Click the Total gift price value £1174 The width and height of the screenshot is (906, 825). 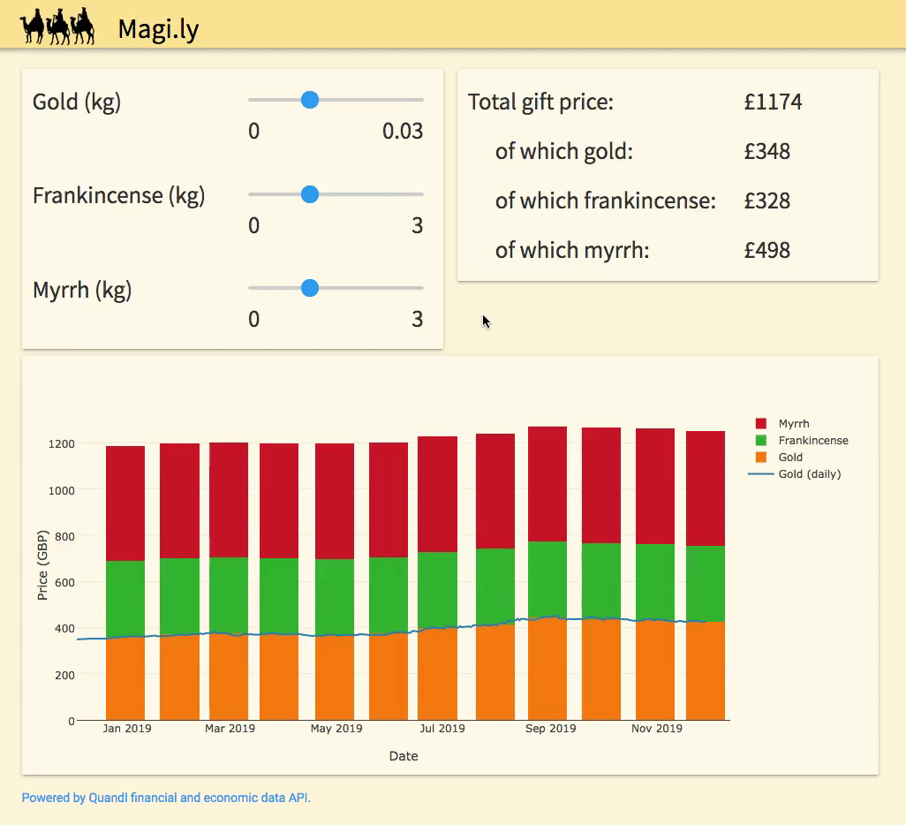point(773,102)
